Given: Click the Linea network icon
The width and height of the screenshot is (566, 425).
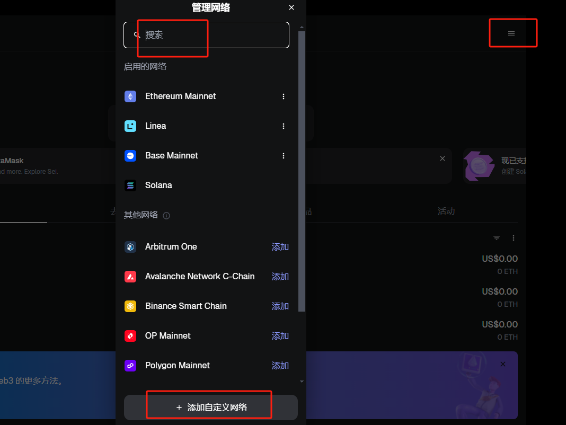Looking at the screenshot, I should [130, 126].
